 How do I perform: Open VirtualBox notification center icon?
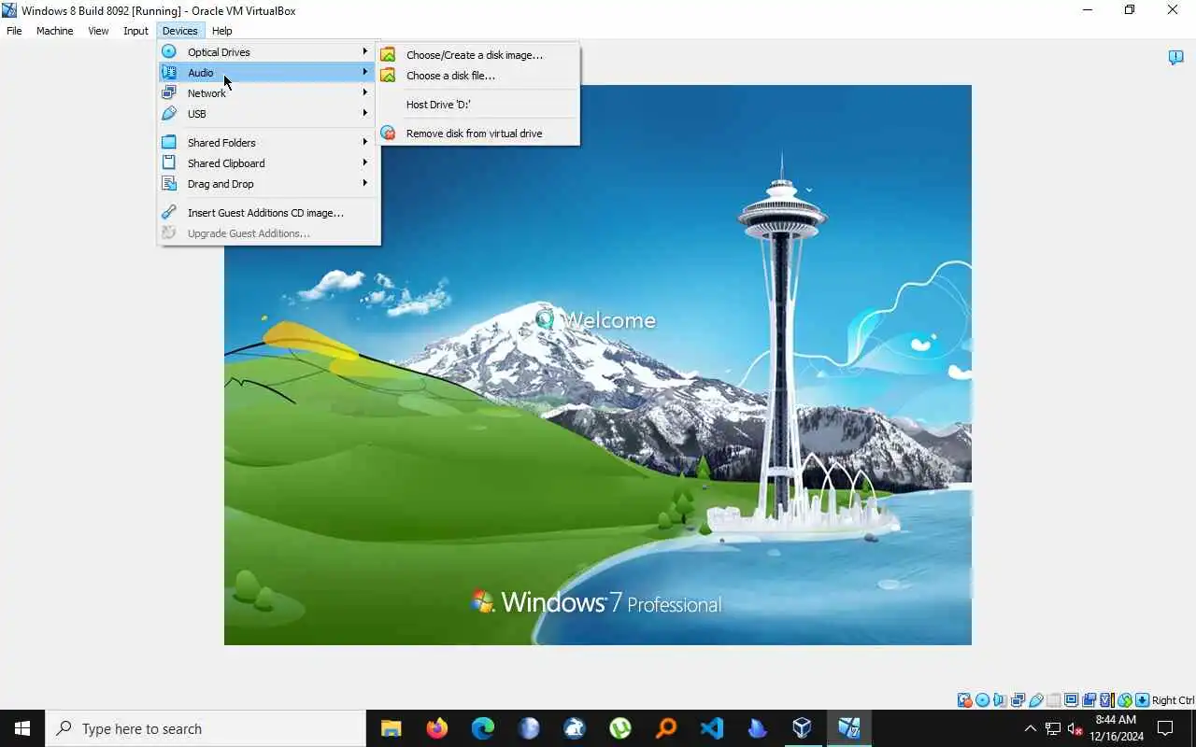click(x=1175, y=58)
